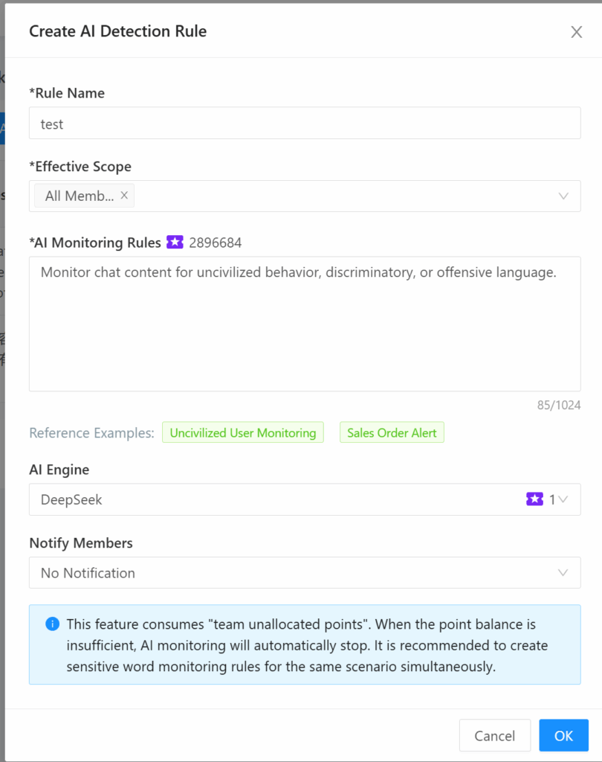
Task: Close the Create AI Detection Rule dialog
Action: pyautogui.click(x=577, y=32)
